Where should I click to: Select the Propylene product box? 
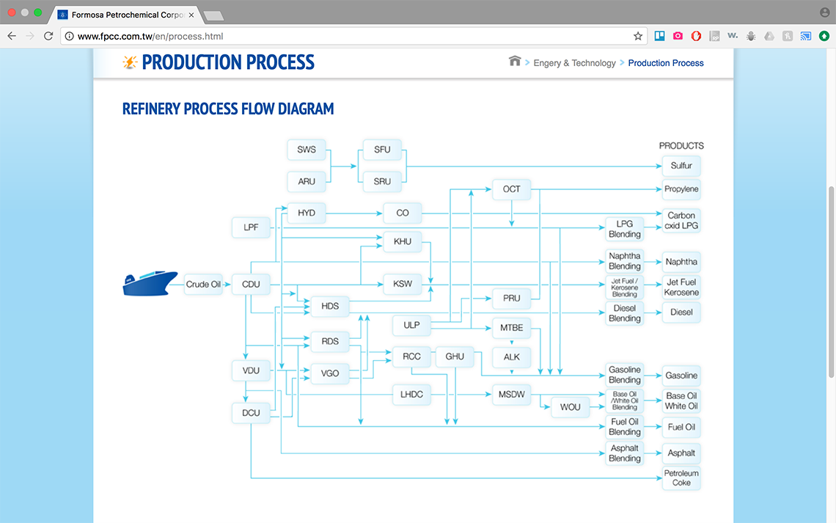point(681,189)
